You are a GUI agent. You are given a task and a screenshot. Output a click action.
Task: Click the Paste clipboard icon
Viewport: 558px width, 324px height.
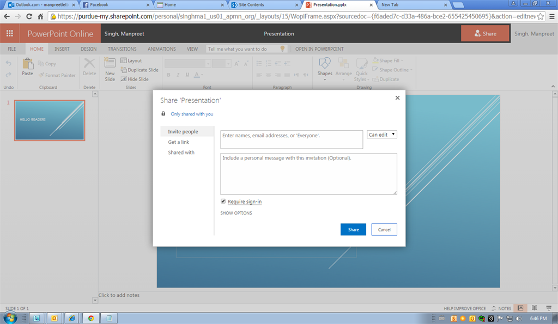[x=27, y=64]
